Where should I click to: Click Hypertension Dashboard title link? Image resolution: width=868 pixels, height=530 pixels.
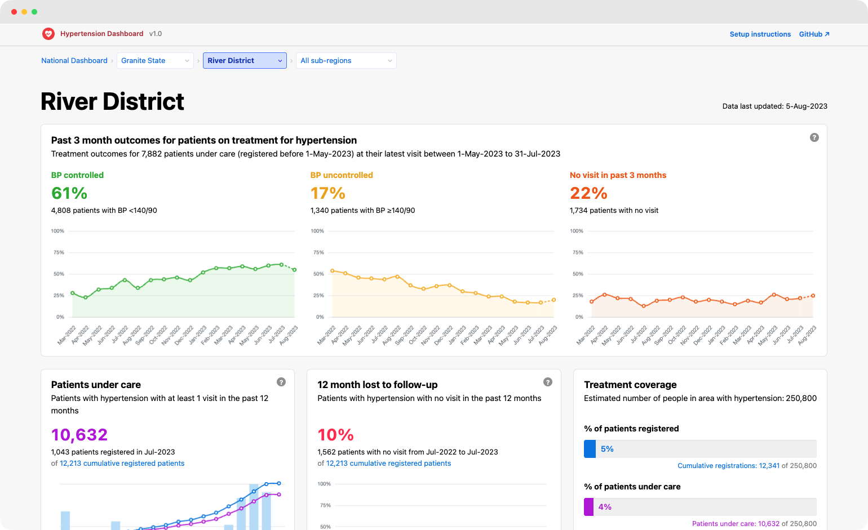[x=101, y=34]
